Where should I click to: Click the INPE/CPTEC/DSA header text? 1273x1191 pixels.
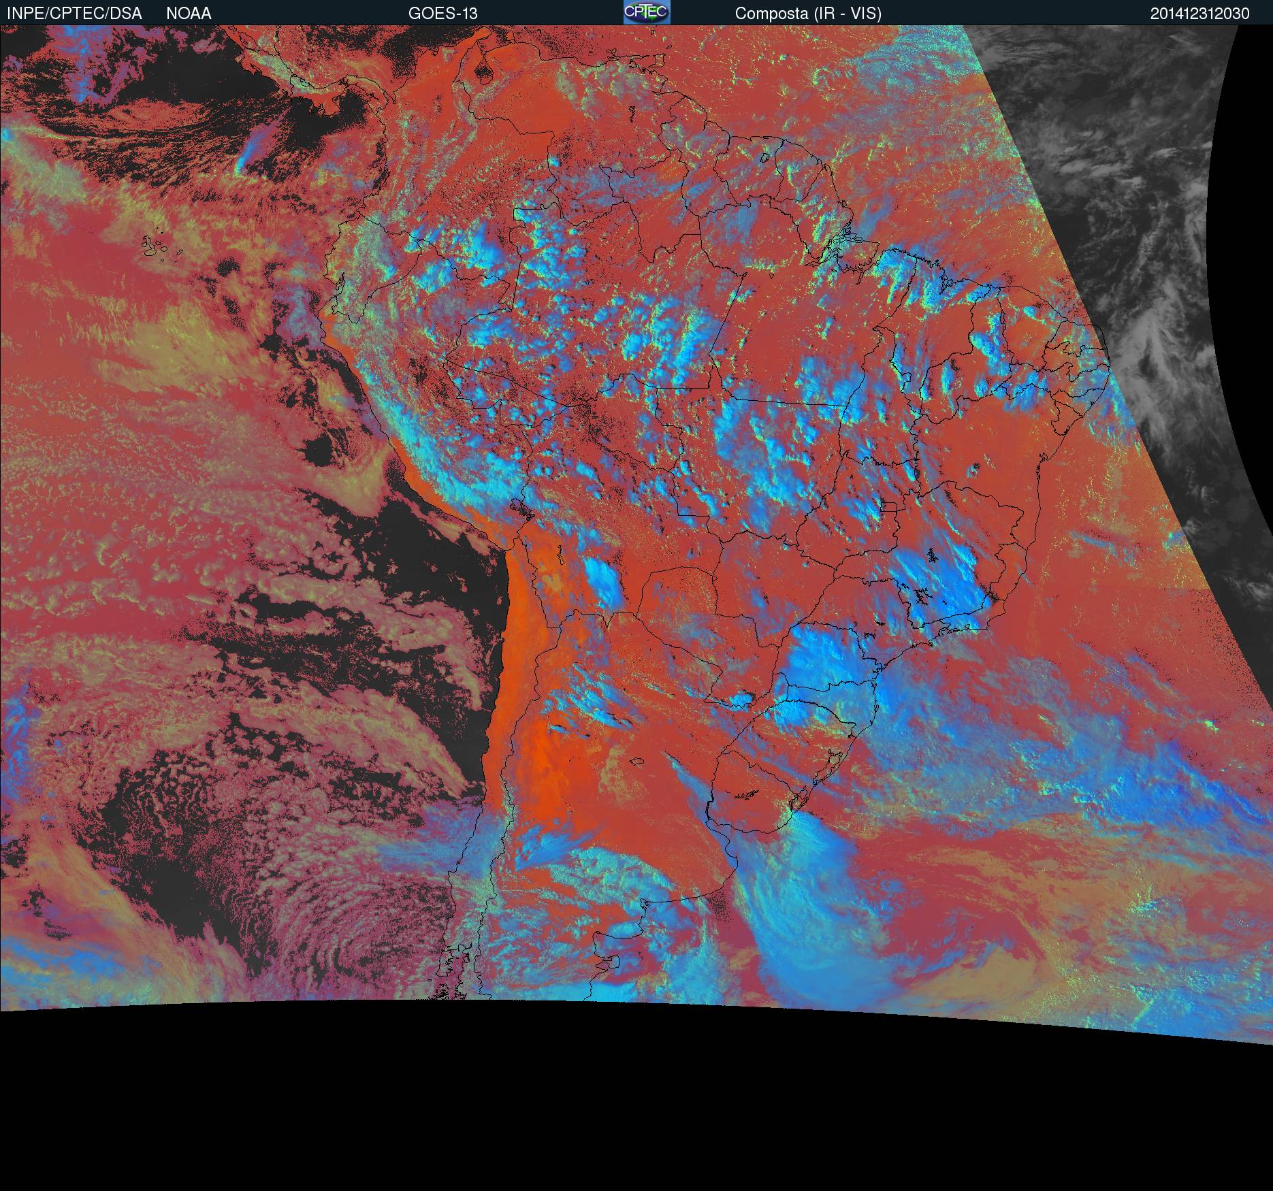(74, 13)
